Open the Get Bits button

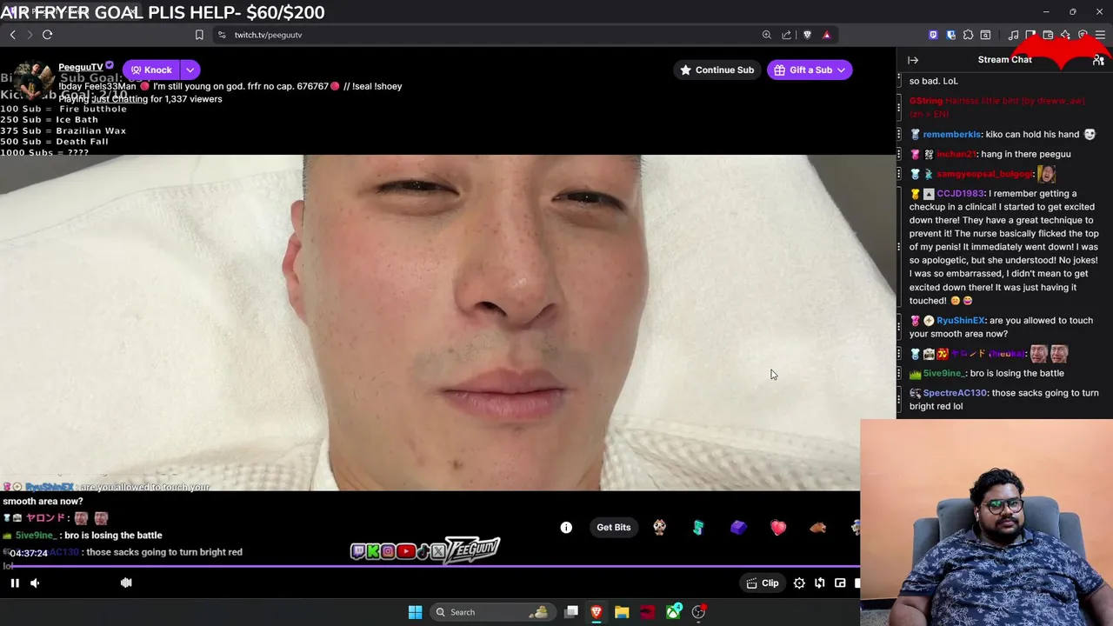613,528
